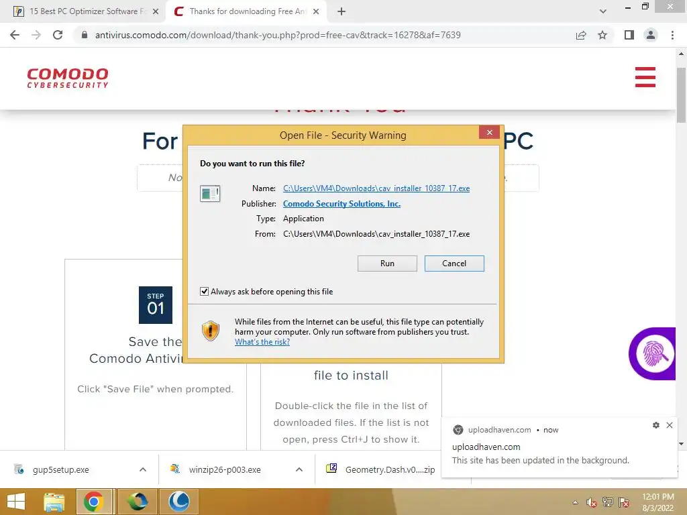
Task: Click the shield warning icon in dialog
Action: click(x=210, y=331)
